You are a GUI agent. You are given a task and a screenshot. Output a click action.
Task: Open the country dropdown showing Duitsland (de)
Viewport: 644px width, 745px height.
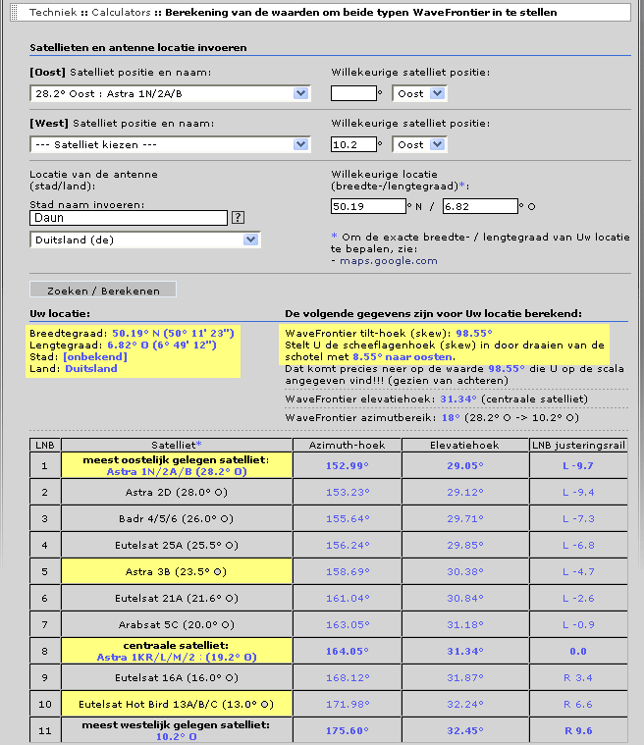(145, 239)
